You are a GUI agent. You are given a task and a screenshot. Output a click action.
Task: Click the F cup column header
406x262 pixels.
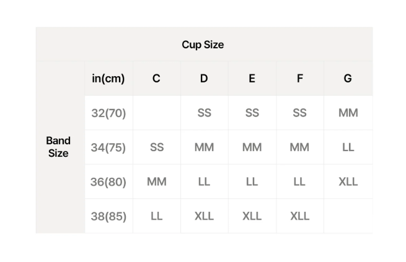click(x=300, y=78)
